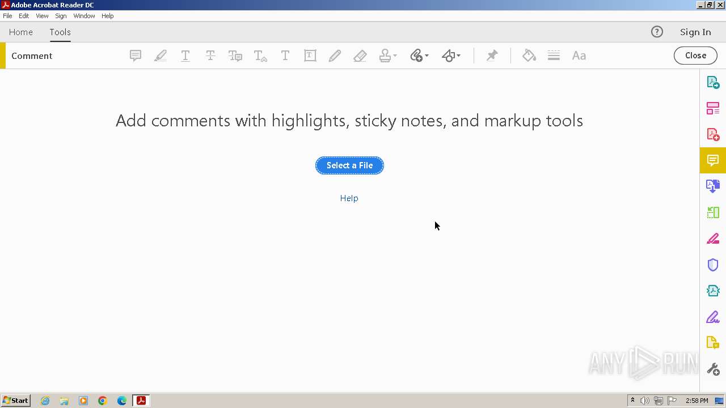This screenshot has height=408, width=726.
Task: Open Windows Explorer folder from taskbar
Action: point(64,401)
